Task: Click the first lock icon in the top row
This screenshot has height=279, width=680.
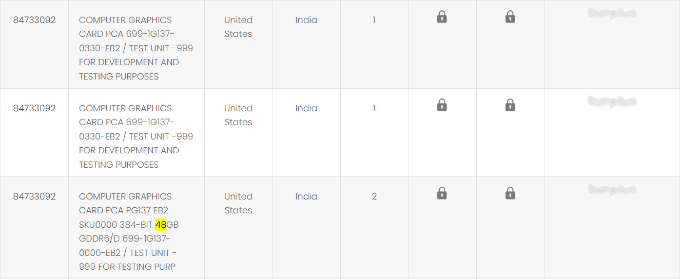Action: [442, 17]
